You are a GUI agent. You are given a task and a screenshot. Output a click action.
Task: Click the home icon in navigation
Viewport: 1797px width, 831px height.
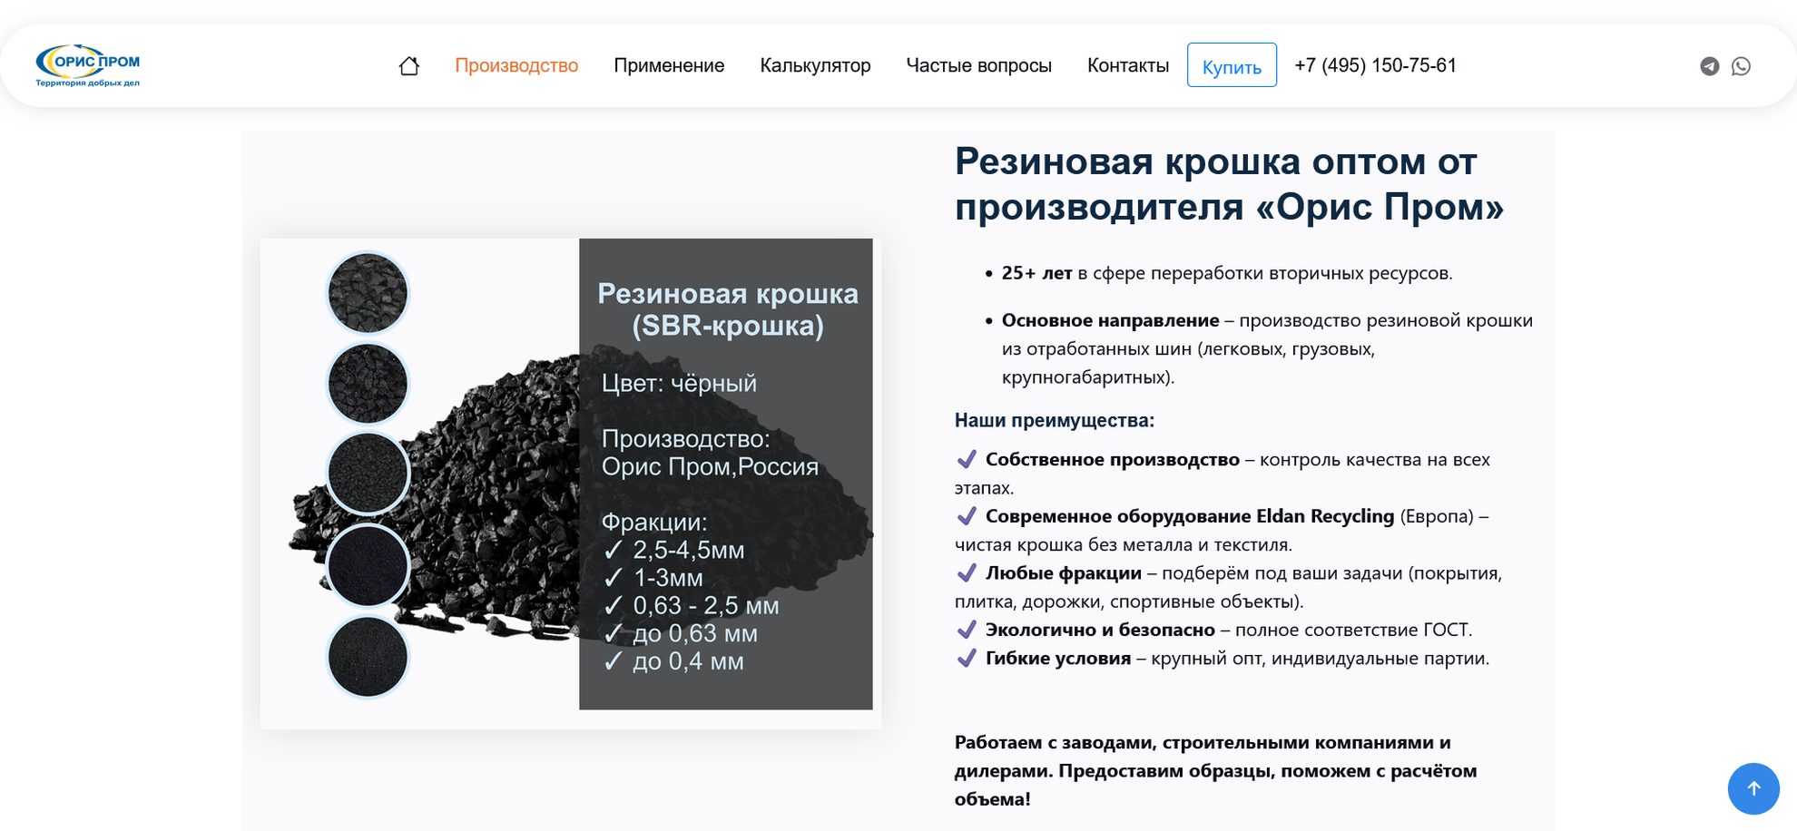point(409,66)
